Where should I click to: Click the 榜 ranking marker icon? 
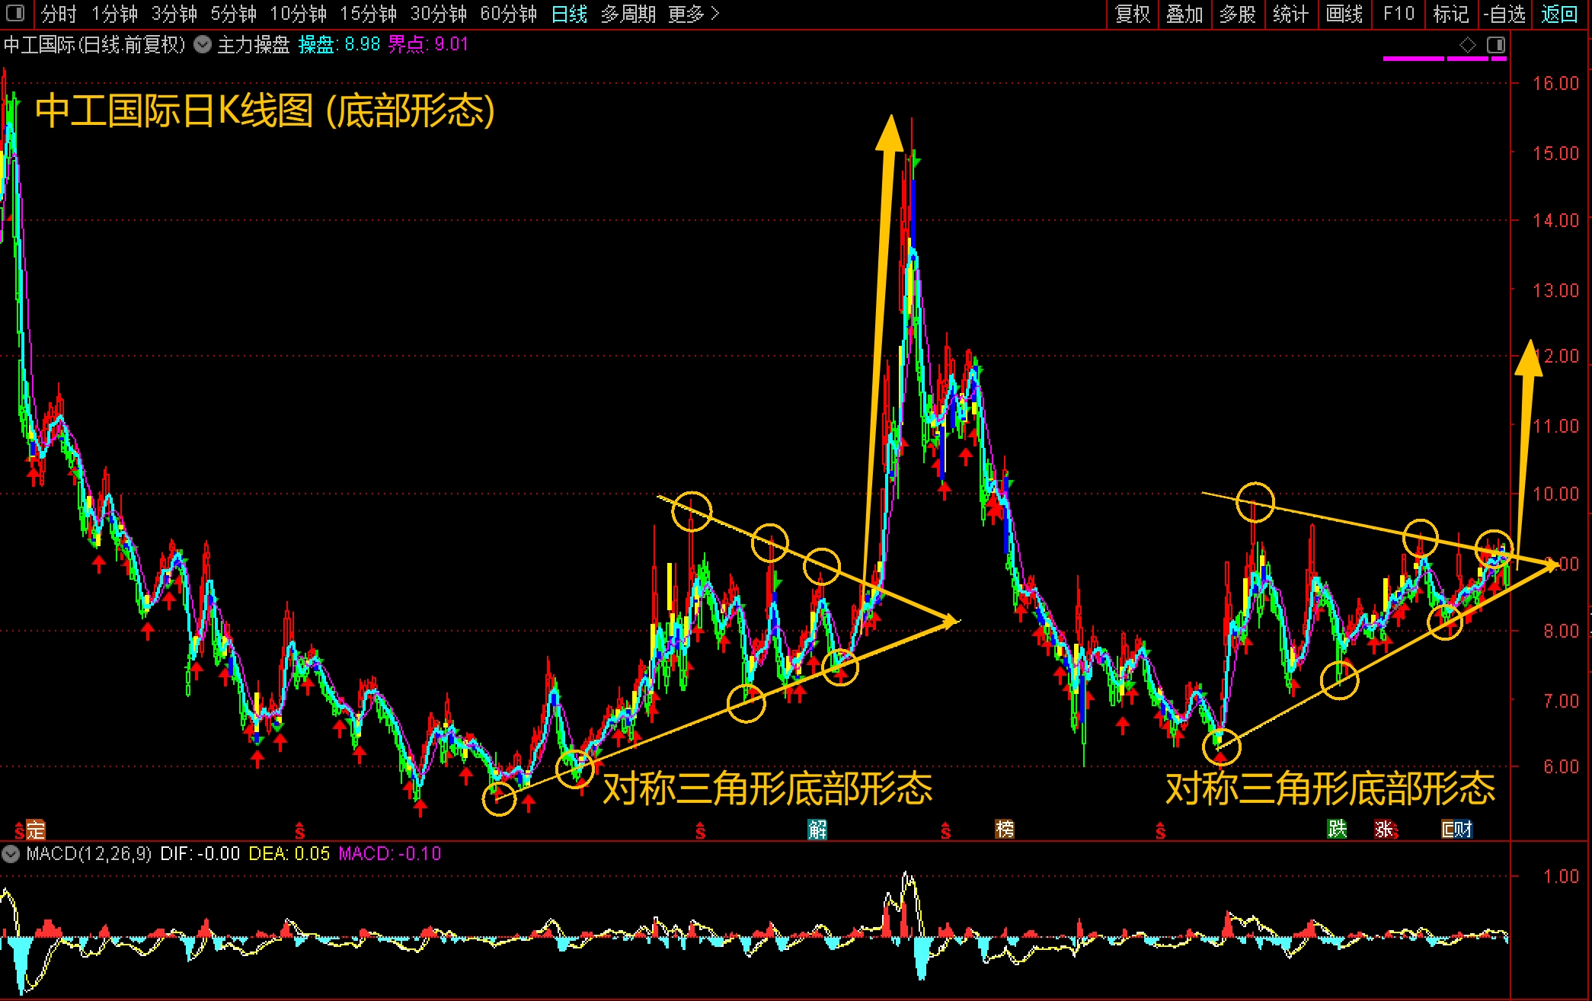[x=1004, y=829]
